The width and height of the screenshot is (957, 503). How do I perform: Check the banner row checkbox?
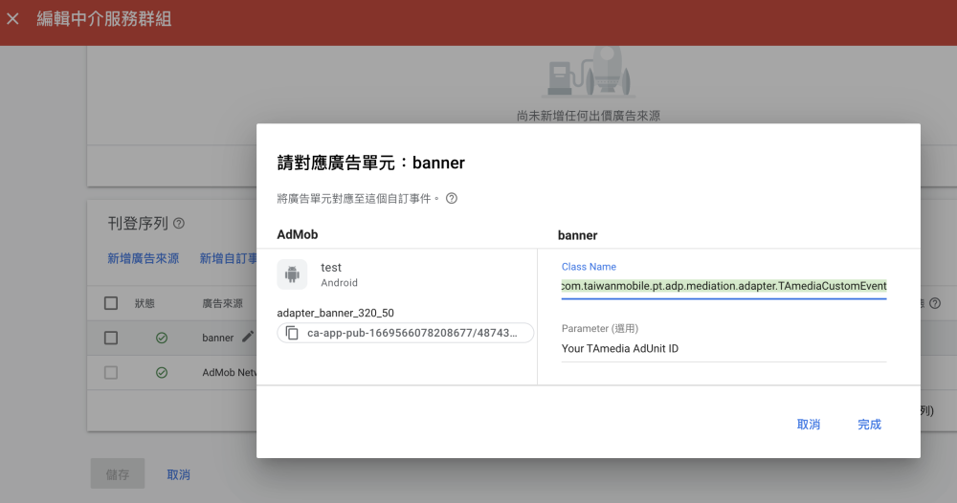111,338
